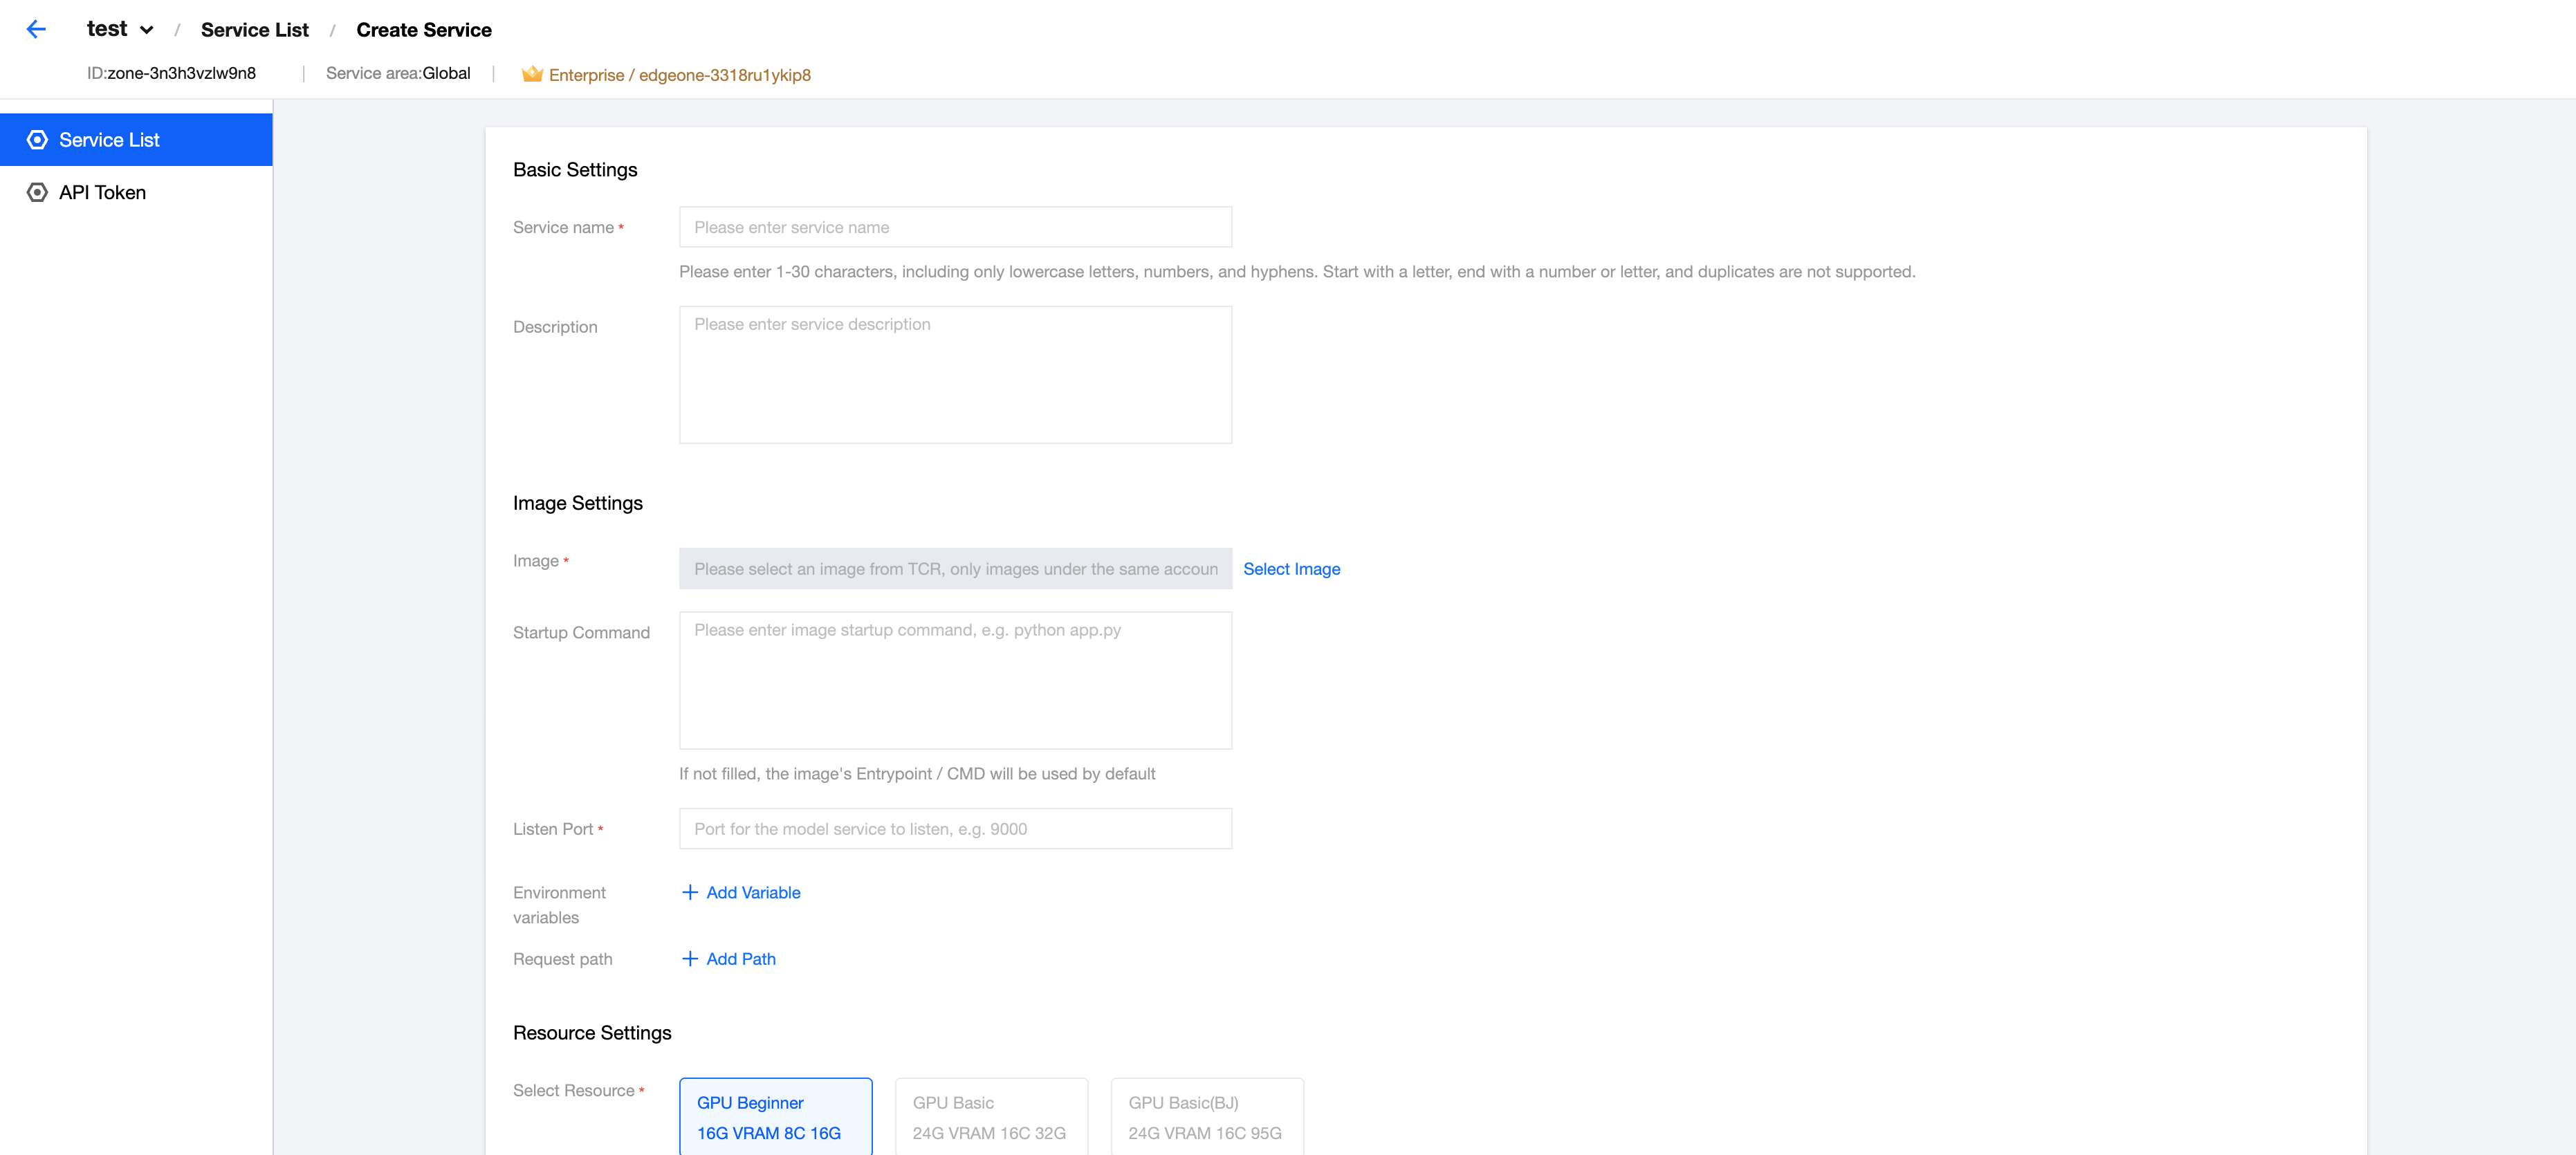Image resolution: width=2576 pixels, height=1155 pixels.
Task: Click the Select Image link
Action: point(1291,568)
